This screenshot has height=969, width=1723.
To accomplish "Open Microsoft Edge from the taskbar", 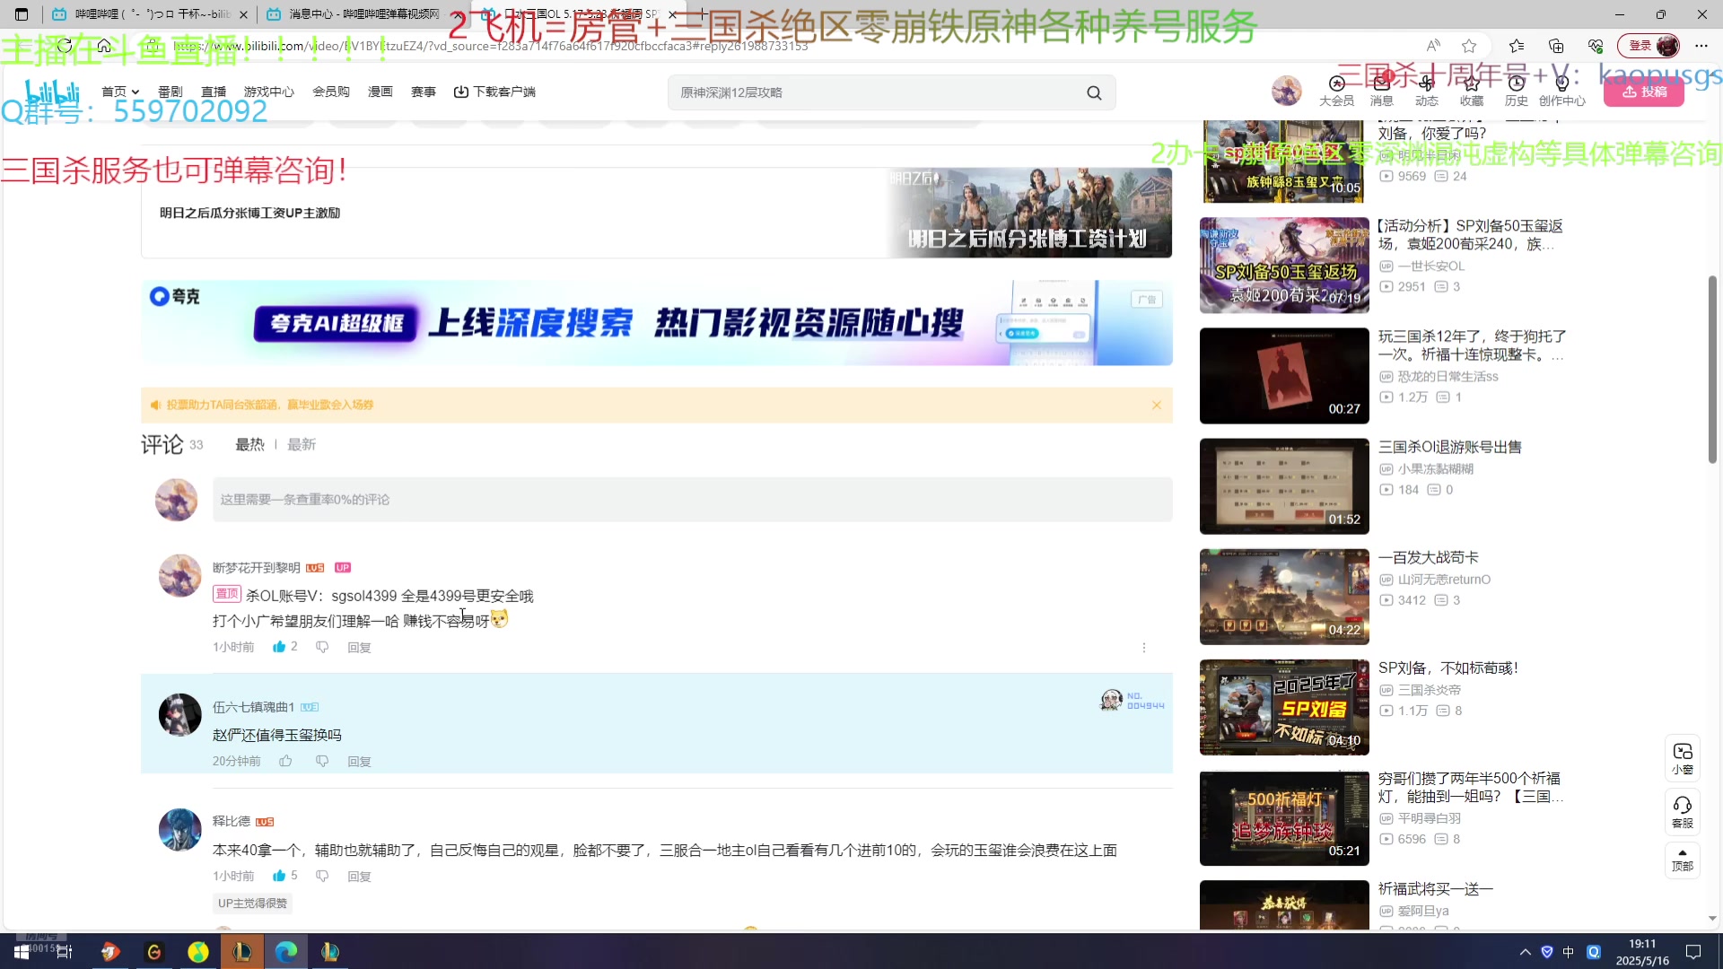I will pyautogui.click(x=286, y=951).
